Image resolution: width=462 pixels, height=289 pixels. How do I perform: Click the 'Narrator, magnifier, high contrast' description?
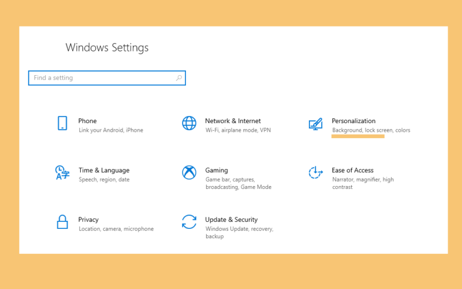pos(363,183)
